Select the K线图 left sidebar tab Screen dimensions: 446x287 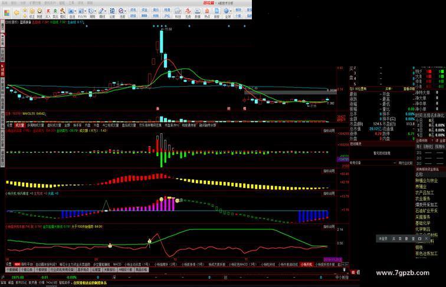[2, 70]
